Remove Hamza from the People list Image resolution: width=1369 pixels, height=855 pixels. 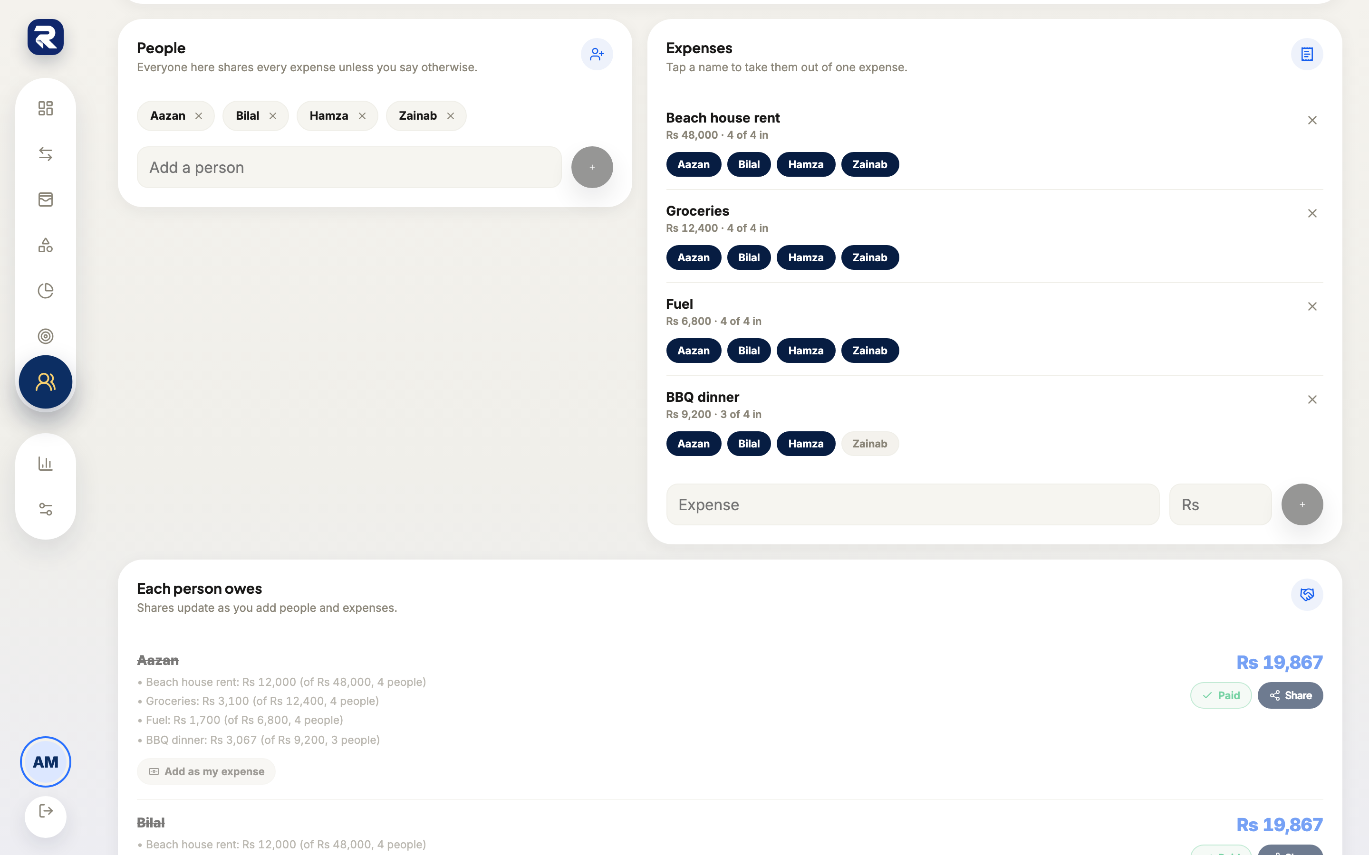click(x=362, y=116)
